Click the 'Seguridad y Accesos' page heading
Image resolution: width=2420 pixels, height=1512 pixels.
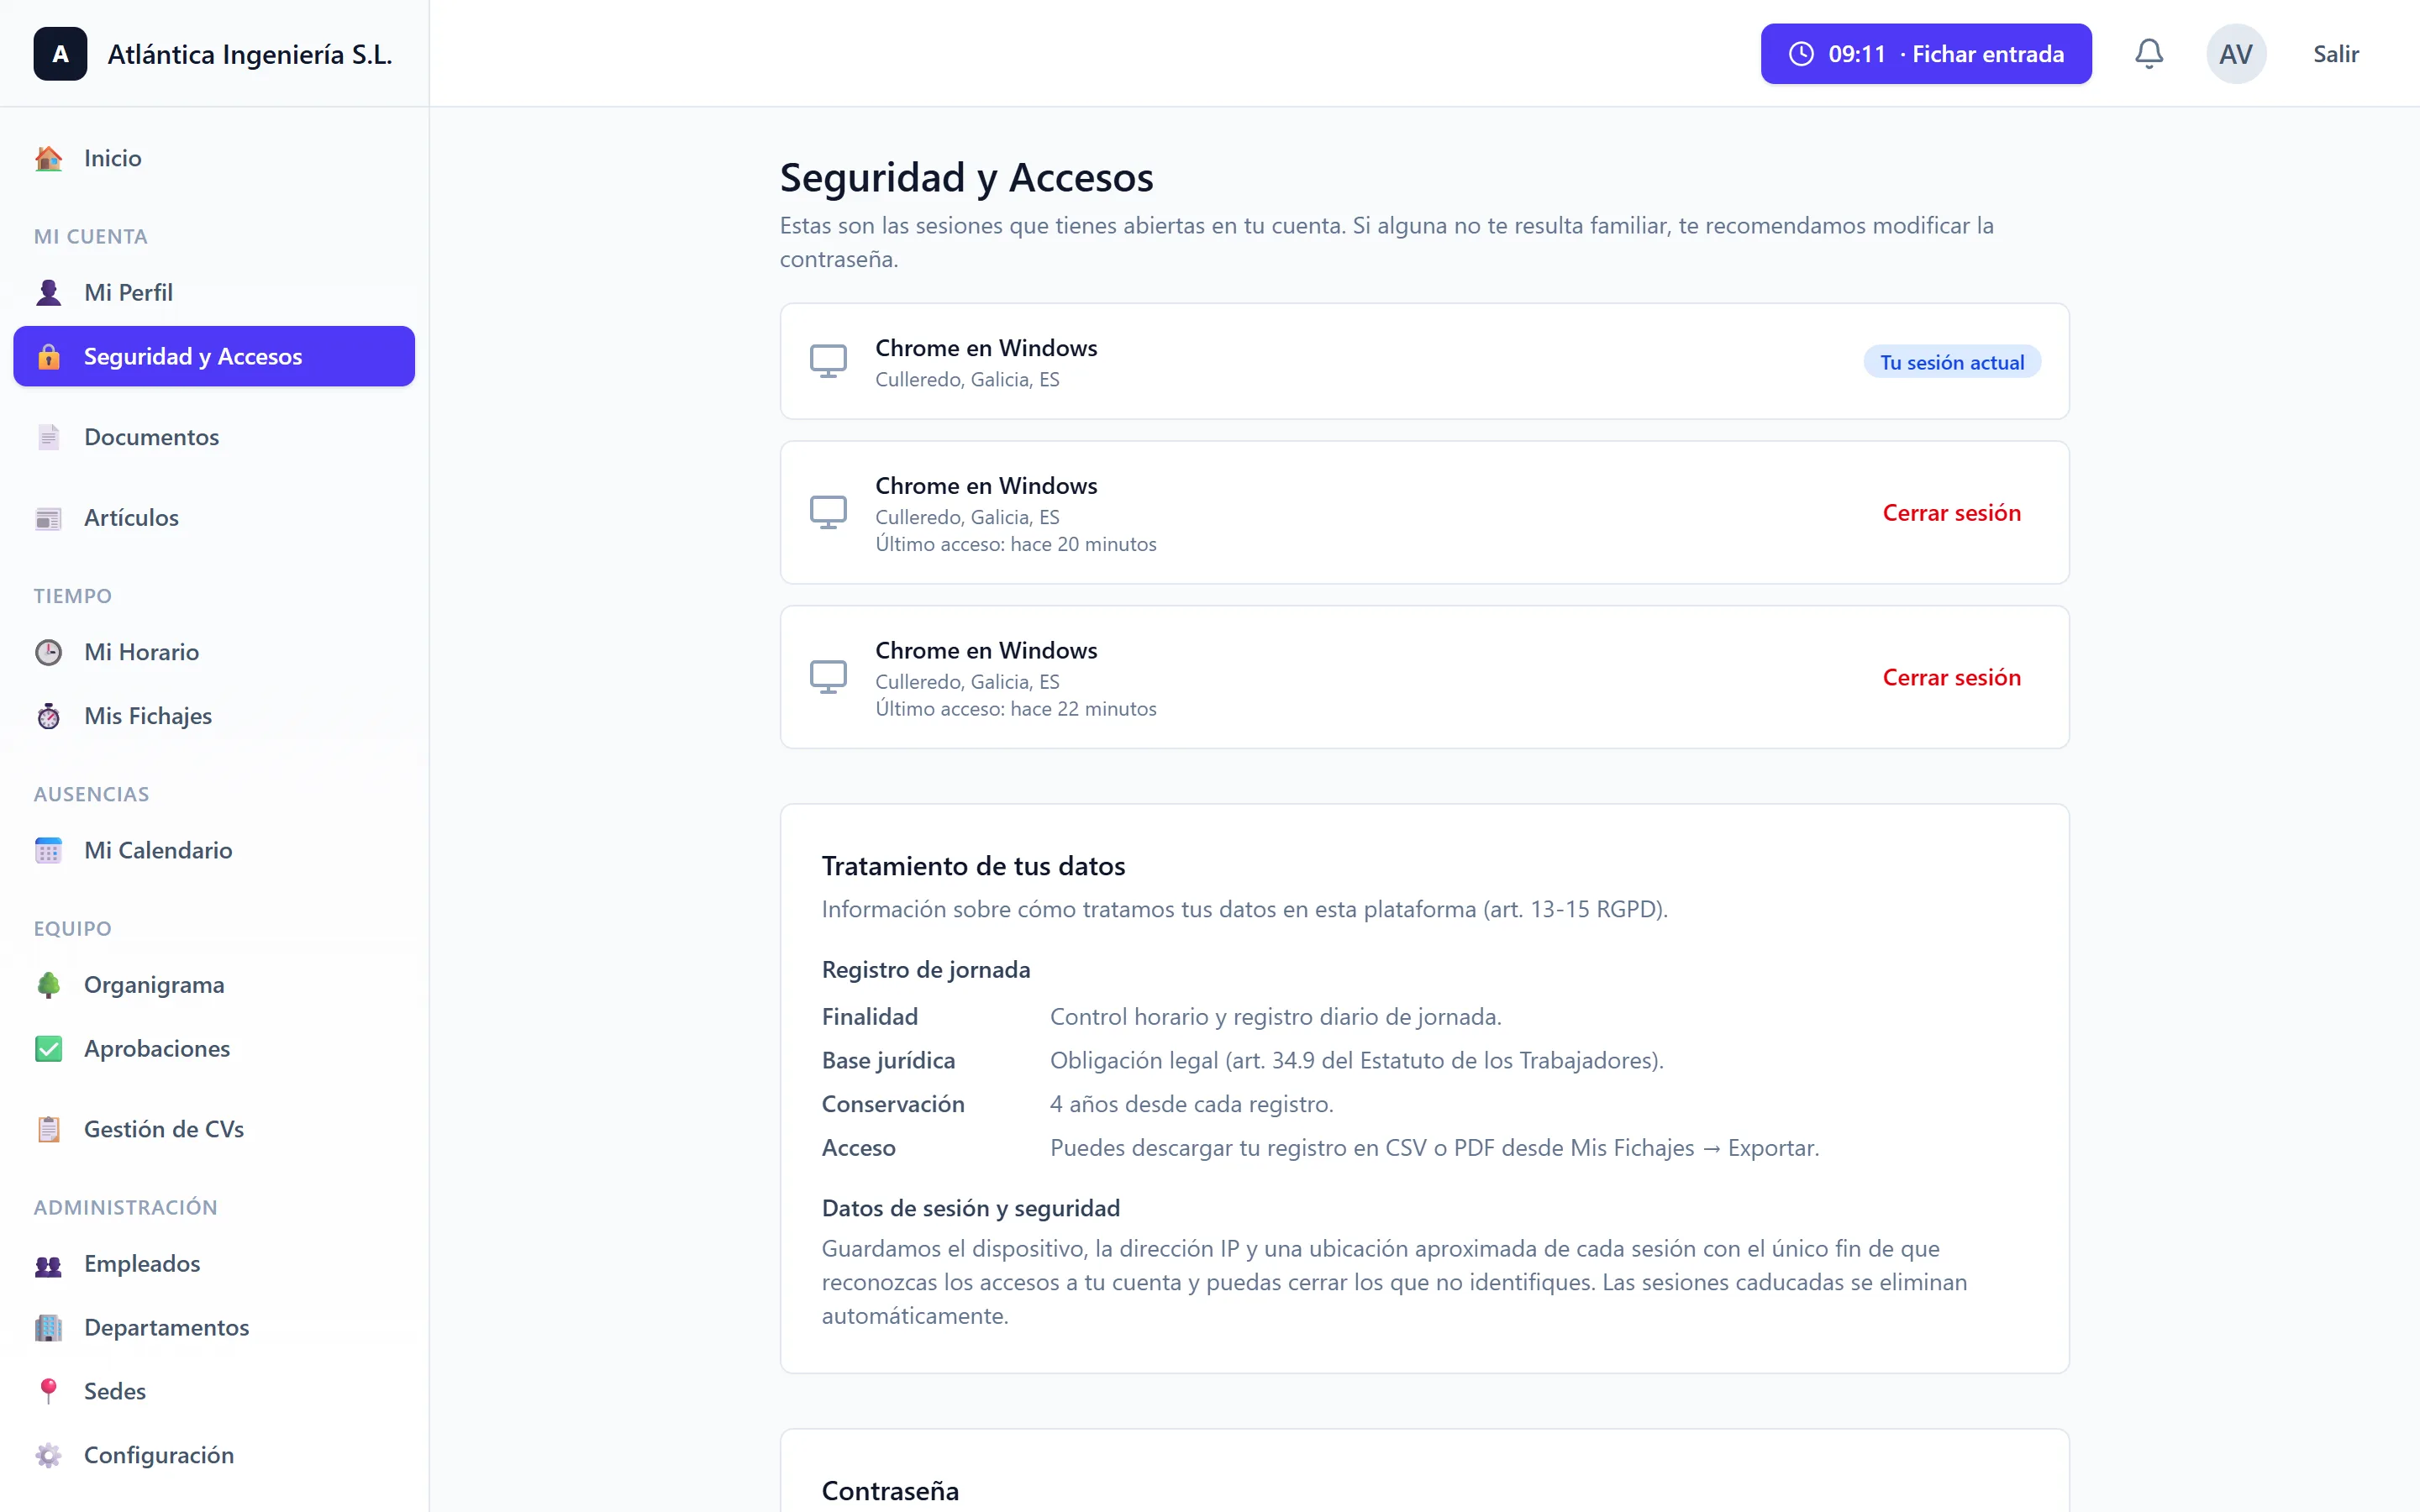[966, 178]
